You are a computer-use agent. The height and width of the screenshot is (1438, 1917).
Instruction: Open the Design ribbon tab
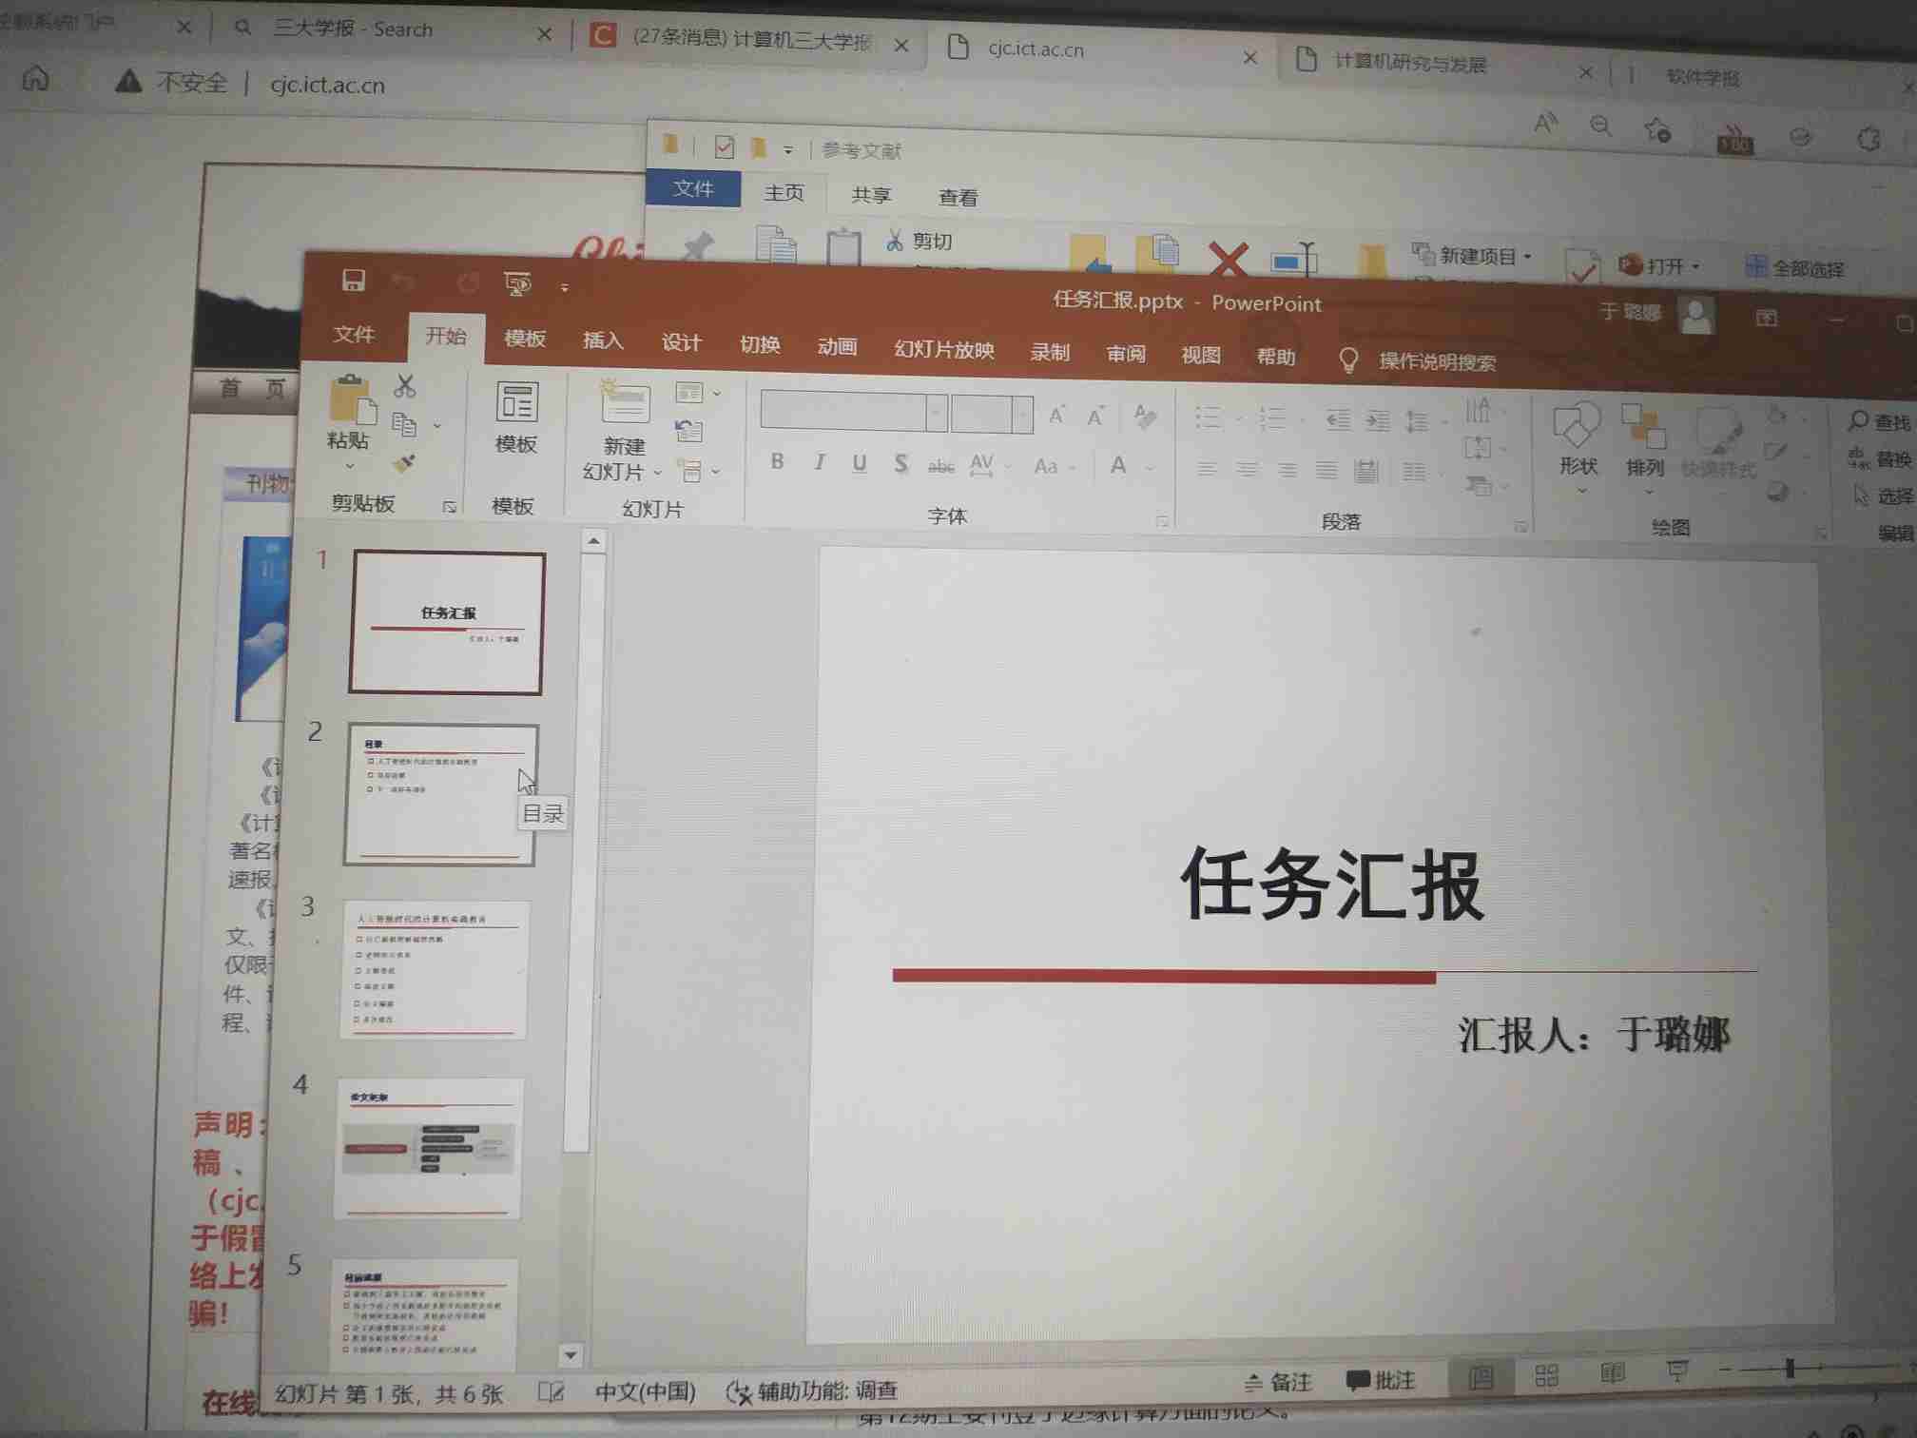(x=681, y=342)
